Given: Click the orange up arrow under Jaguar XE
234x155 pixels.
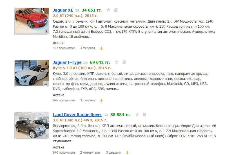Looking at the screenshot, I should click(x=101, y=48).
